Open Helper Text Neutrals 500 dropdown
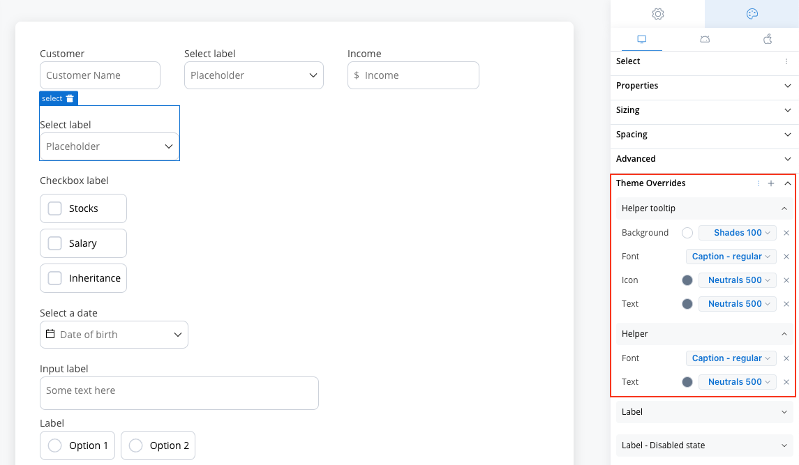 pyautogui.click(x=738, y=382)
